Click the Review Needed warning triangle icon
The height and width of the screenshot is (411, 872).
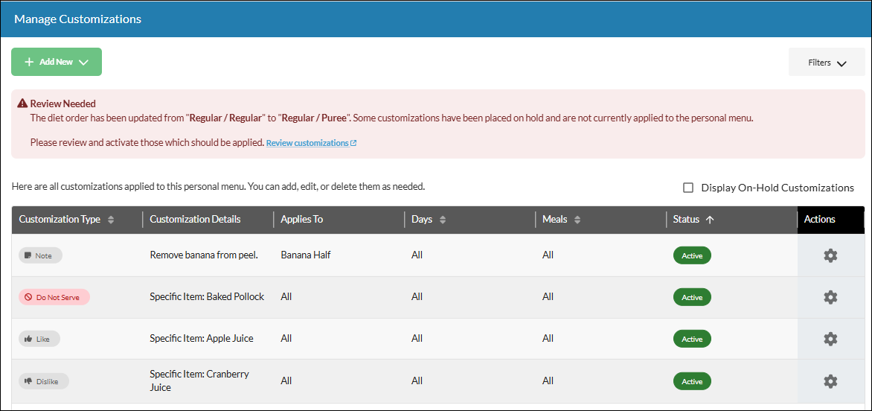click(22, 103)
